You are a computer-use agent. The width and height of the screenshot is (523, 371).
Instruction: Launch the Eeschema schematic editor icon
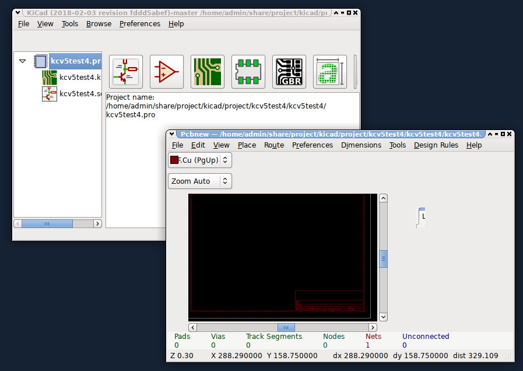[126, 72]
